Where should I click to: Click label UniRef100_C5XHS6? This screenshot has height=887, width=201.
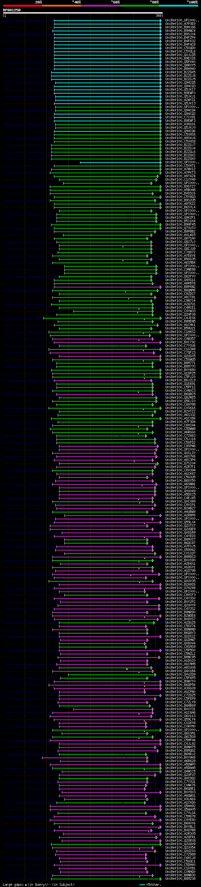[x=180, y=134]
